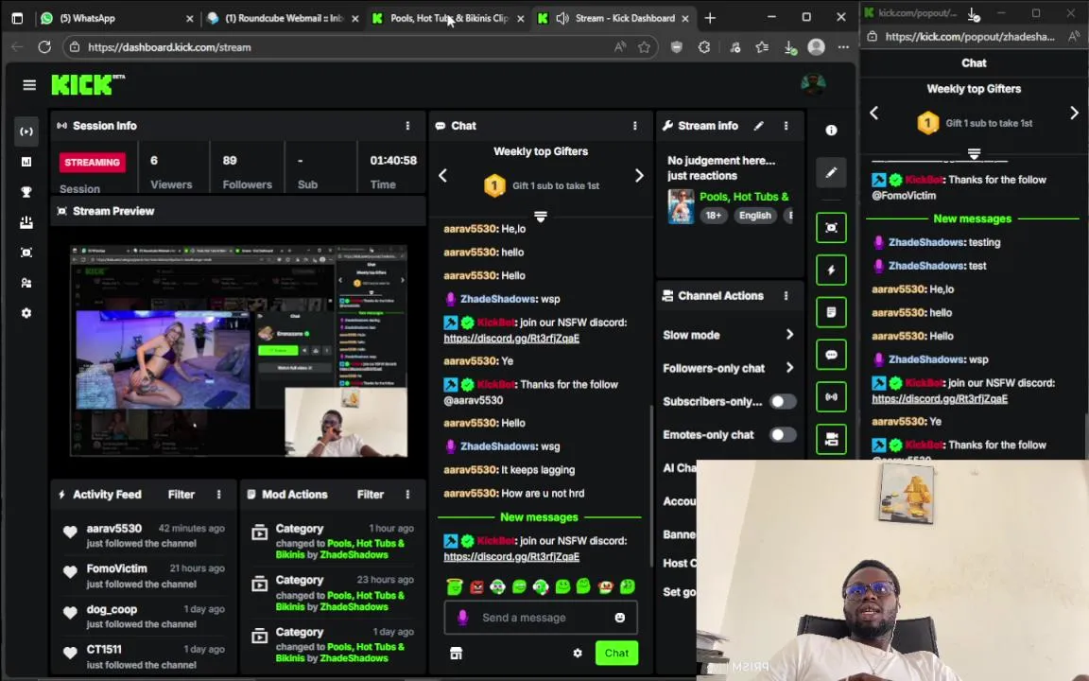Show next top gifter in dashboard chat
The width and height of the screenshot is (1089, 681).
point(639,176)
